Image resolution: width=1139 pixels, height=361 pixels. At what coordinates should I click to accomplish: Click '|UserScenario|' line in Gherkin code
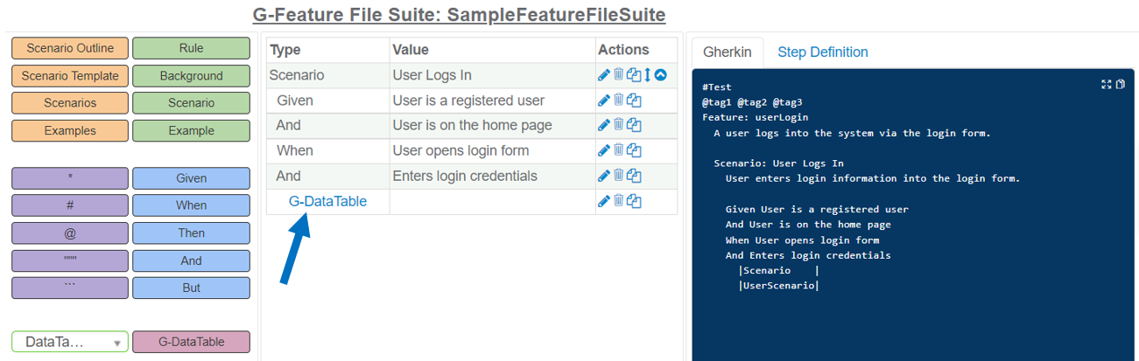[778, 286]
